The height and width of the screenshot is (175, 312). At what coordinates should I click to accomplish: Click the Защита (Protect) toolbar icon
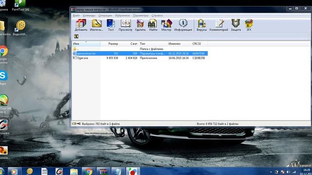236,25
